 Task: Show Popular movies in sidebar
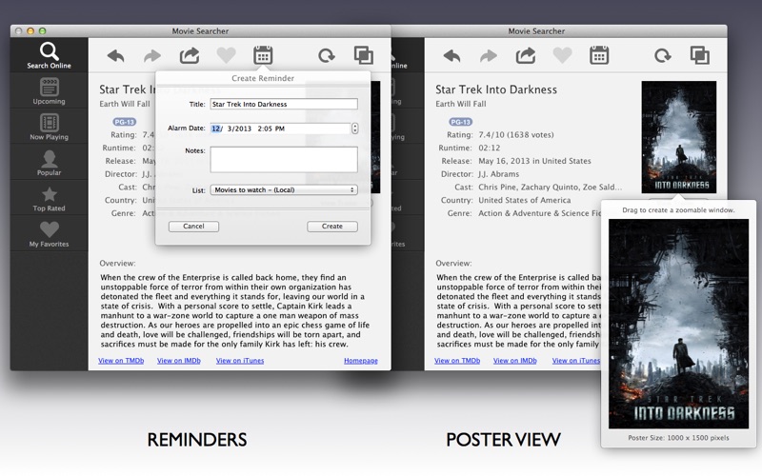click(50, 162)
